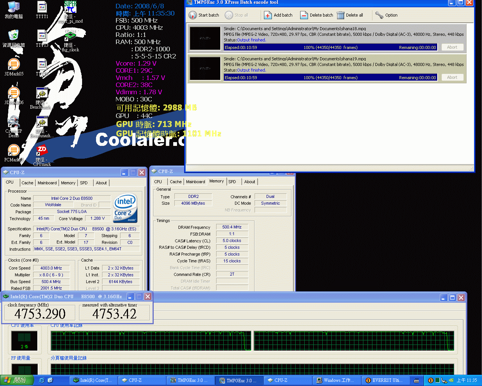This screenshot has width=482, height=386.
Task: Select the Crysis SP Demo desktop icon
Action: pyautogui.click(x=14, y=121)
